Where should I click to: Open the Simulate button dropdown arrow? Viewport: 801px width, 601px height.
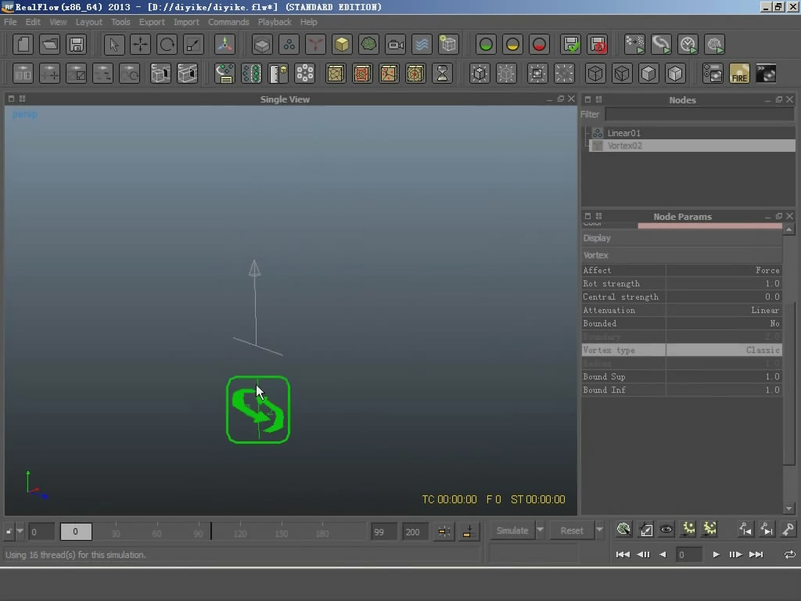coord(540,530)
